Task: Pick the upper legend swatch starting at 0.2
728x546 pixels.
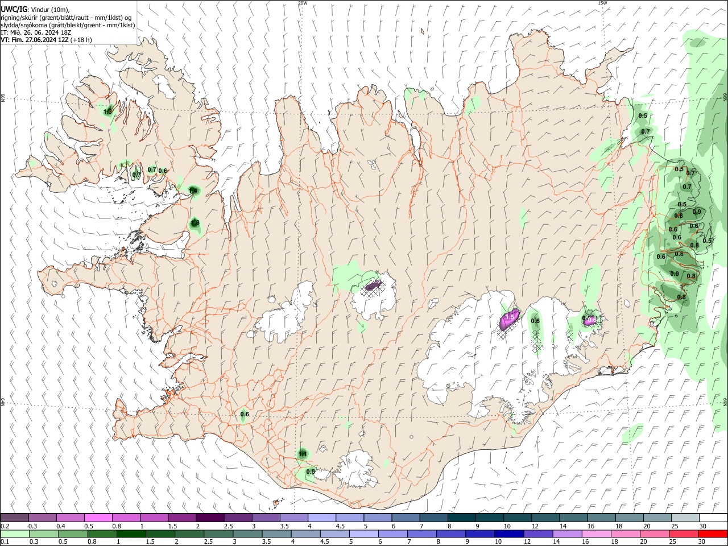Action: click(x=14, y=518)
